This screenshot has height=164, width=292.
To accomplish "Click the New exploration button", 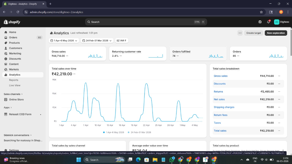I will [x=276, y=33].
